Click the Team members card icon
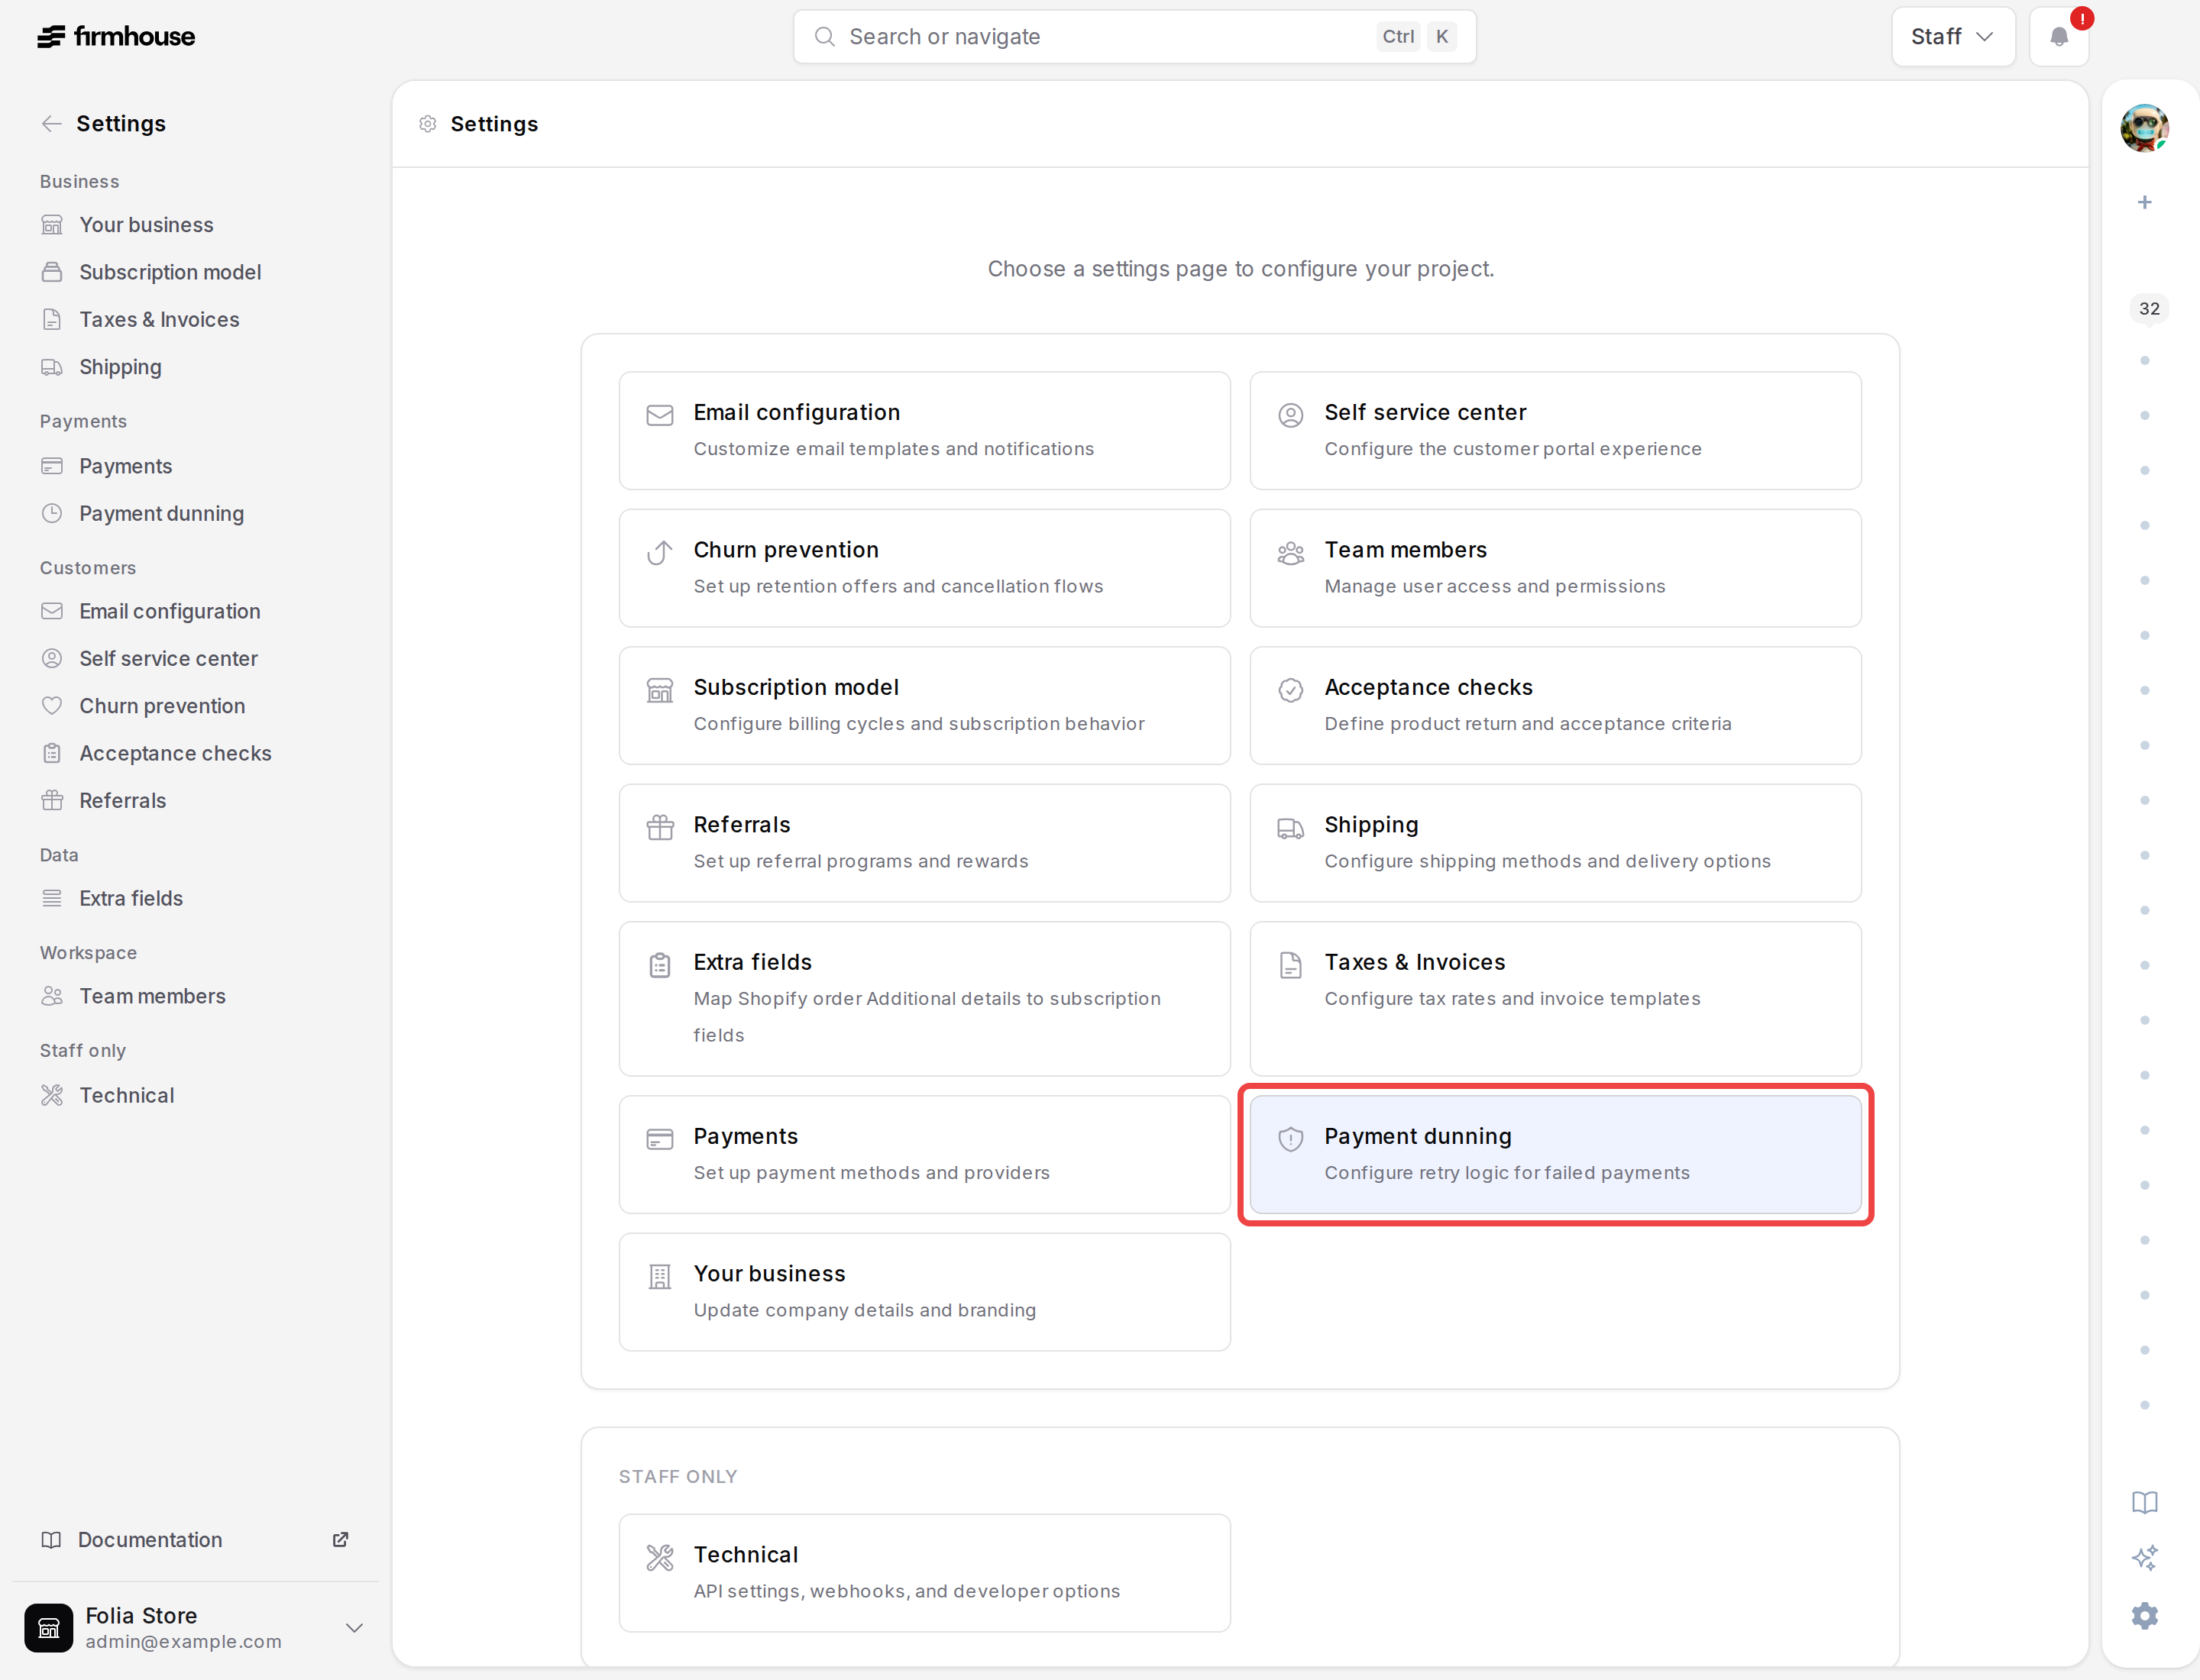Viewport: 2200px width, 1680px height. point(1290,552)
